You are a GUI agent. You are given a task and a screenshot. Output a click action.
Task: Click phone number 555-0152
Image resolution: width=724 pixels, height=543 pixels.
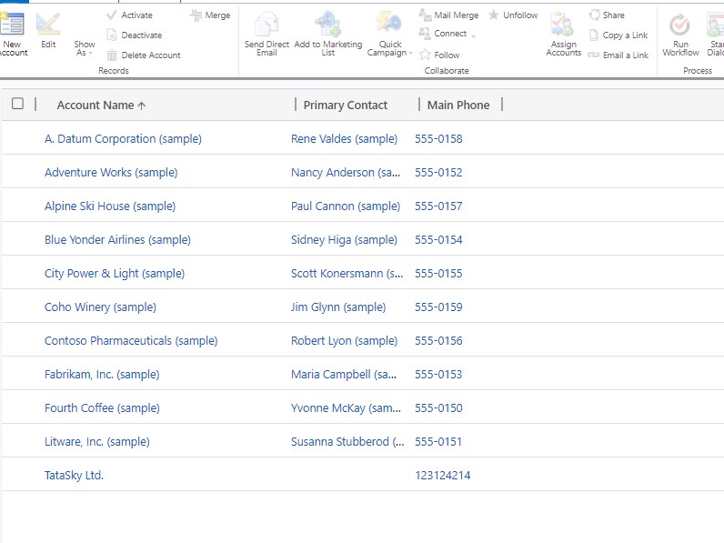point(438,173)
